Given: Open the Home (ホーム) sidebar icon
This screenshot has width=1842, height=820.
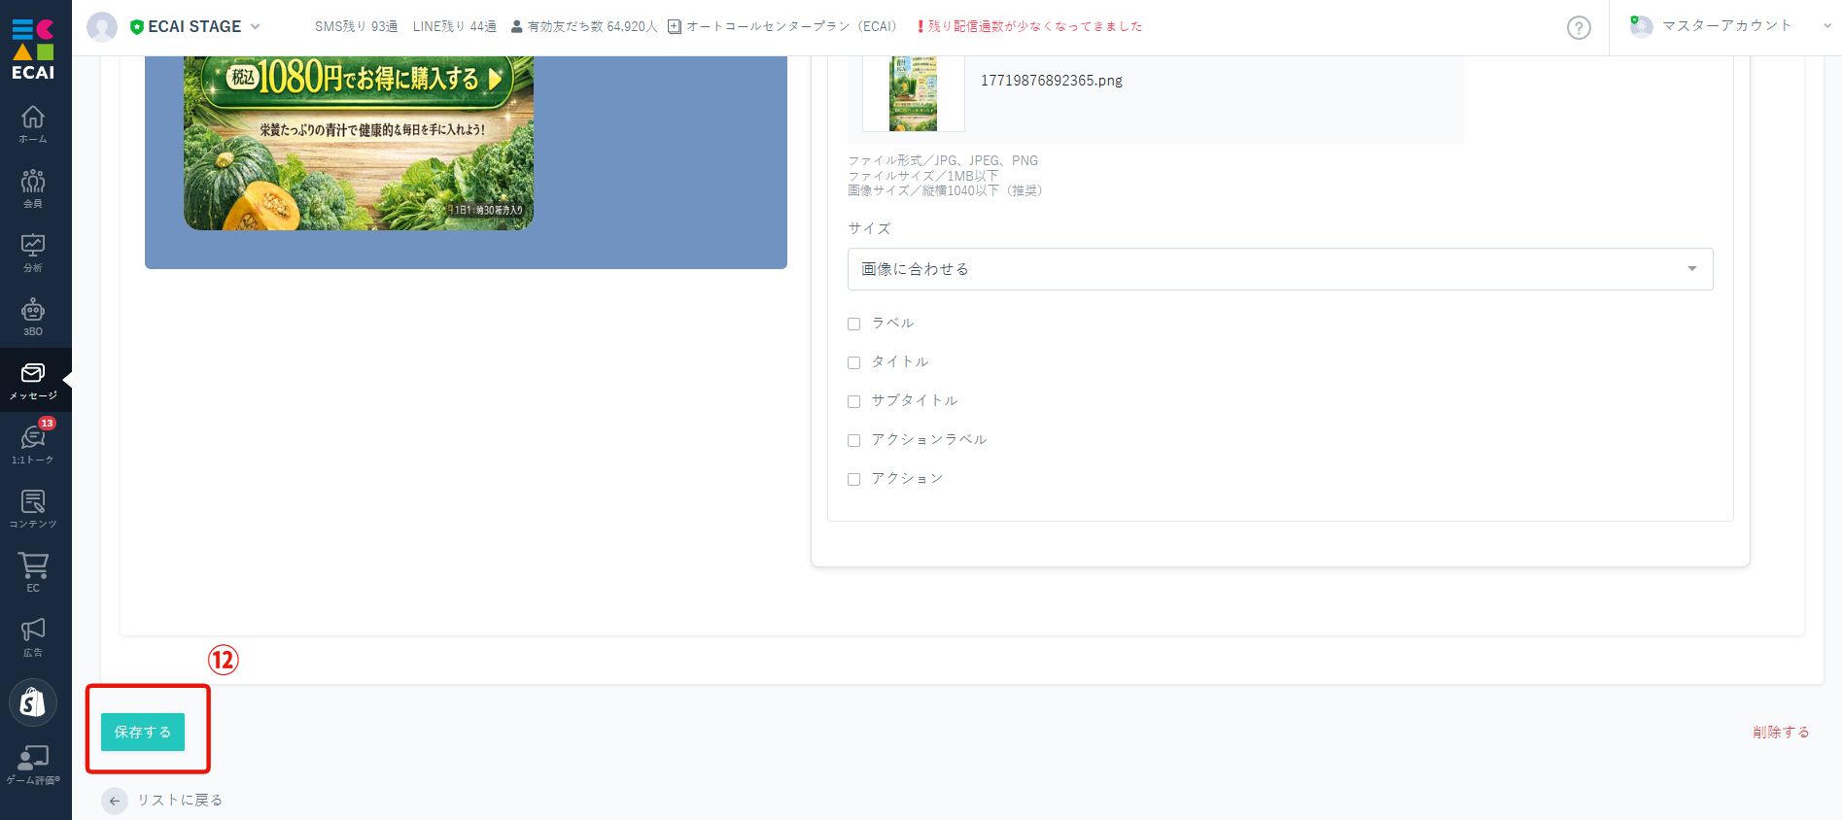Looking at the screenshot, I should pyautogui.click(x=33, y=123).
